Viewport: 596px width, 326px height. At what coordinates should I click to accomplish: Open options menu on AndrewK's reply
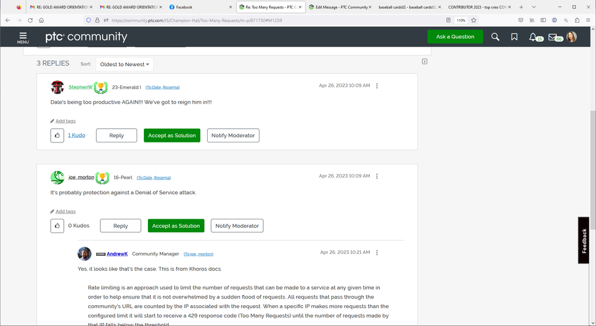click(376, 252)
